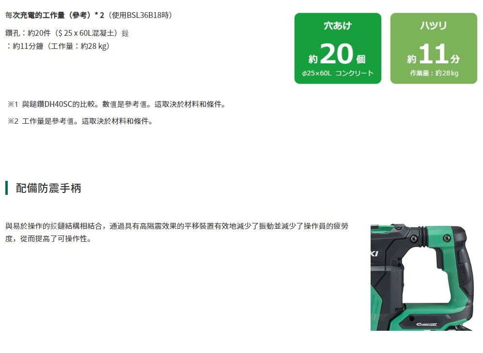Click the green 穴あけ 約20個 badge

(338, 48)
